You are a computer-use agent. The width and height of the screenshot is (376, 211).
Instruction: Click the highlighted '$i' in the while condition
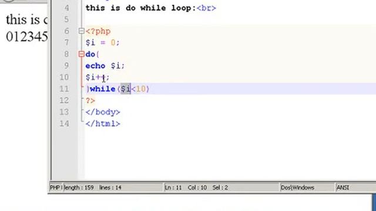click(x=126, y=89)
